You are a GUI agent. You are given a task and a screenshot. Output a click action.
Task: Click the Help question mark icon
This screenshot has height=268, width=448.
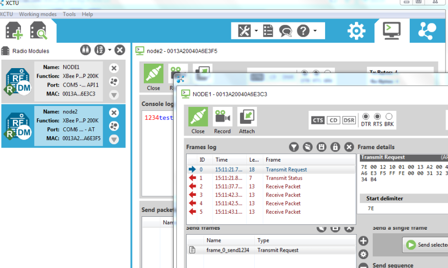303,30
